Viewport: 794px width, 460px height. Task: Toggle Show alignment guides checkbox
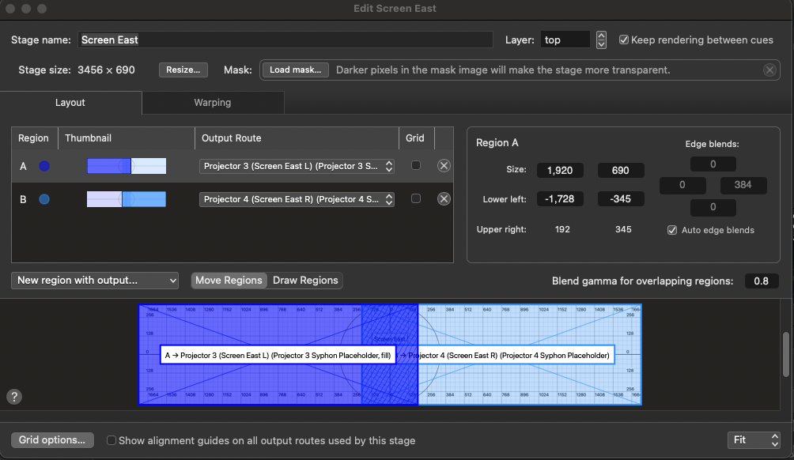coord(112,440)
